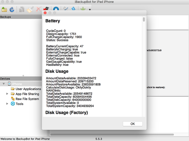Click 'TotalDataCapacity: 60584554496' line
The height and width of the screenshot is (141, 189).
(69, 97)
